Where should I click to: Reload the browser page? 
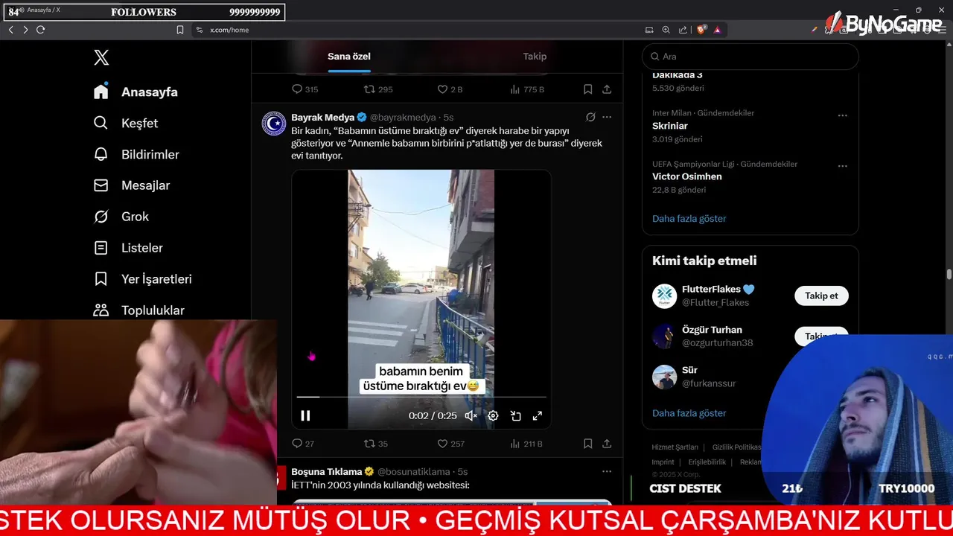[41, 30]
